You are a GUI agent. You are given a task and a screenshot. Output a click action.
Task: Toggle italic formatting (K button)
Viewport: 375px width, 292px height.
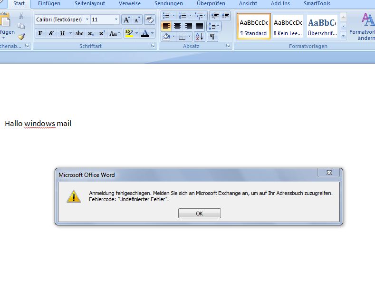coord(51,33)
